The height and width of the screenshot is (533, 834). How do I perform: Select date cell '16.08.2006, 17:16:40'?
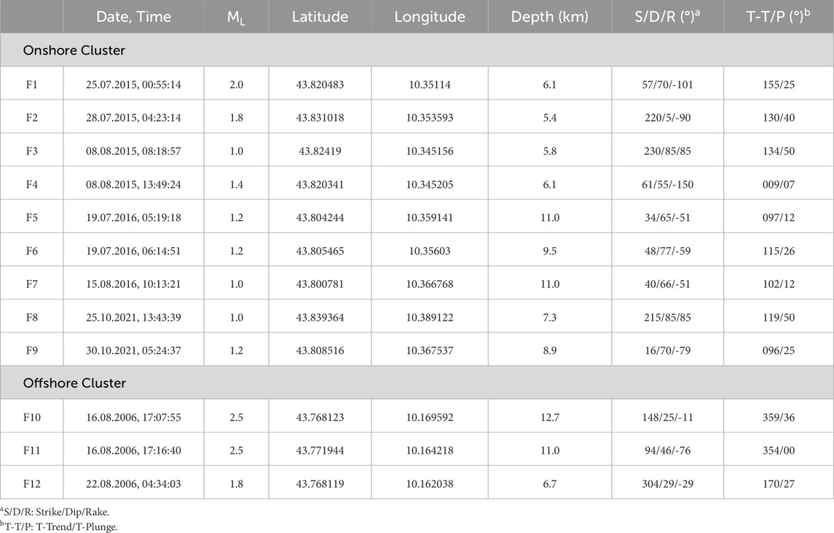[133, 451]
